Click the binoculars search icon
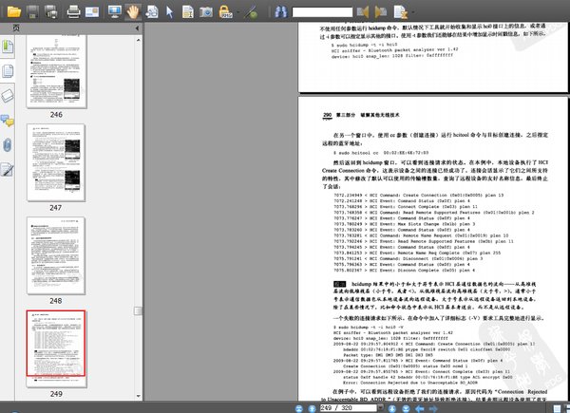This screenshot has height=413, width=570. [280, 12]
